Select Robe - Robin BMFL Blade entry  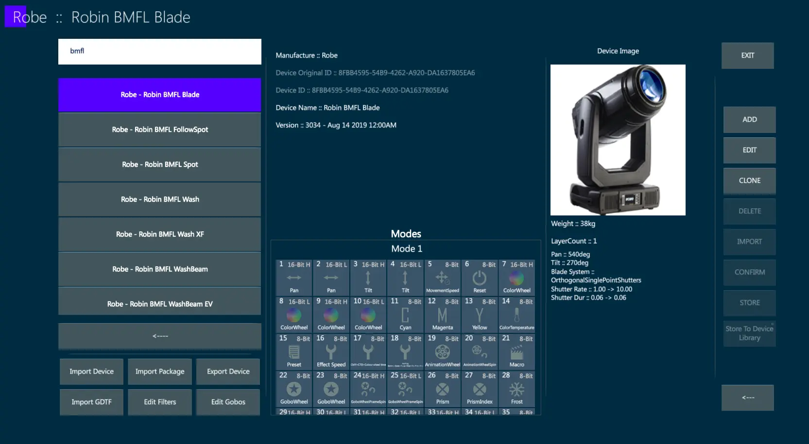(x=160, y=95)
